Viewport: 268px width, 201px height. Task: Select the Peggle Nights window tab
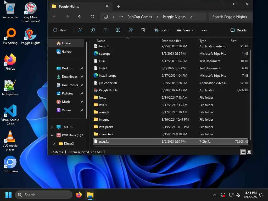[80, 6]
